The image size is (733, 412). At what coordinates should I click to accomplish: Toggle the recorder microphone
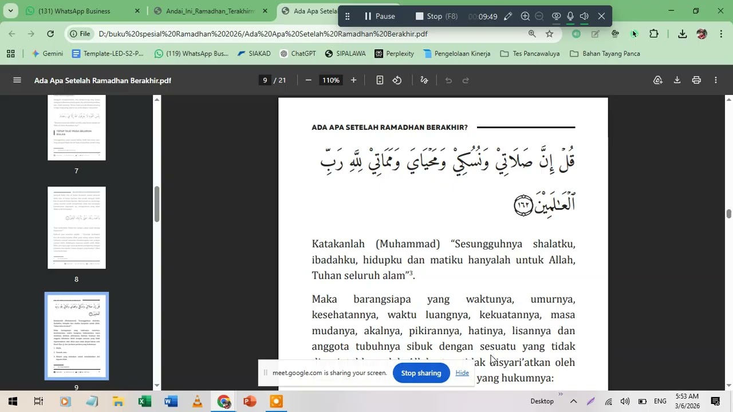click(570, 17)
